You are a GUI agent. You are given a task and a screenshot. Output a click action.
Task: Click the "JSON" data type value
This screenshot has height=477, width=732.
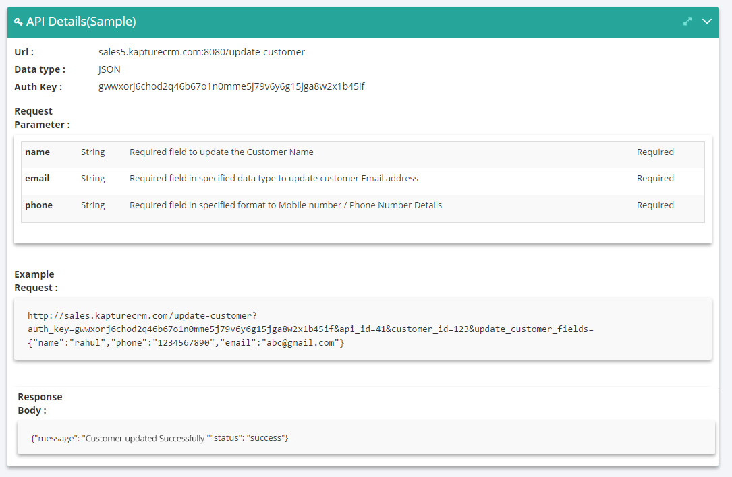[x=109, y=69]
